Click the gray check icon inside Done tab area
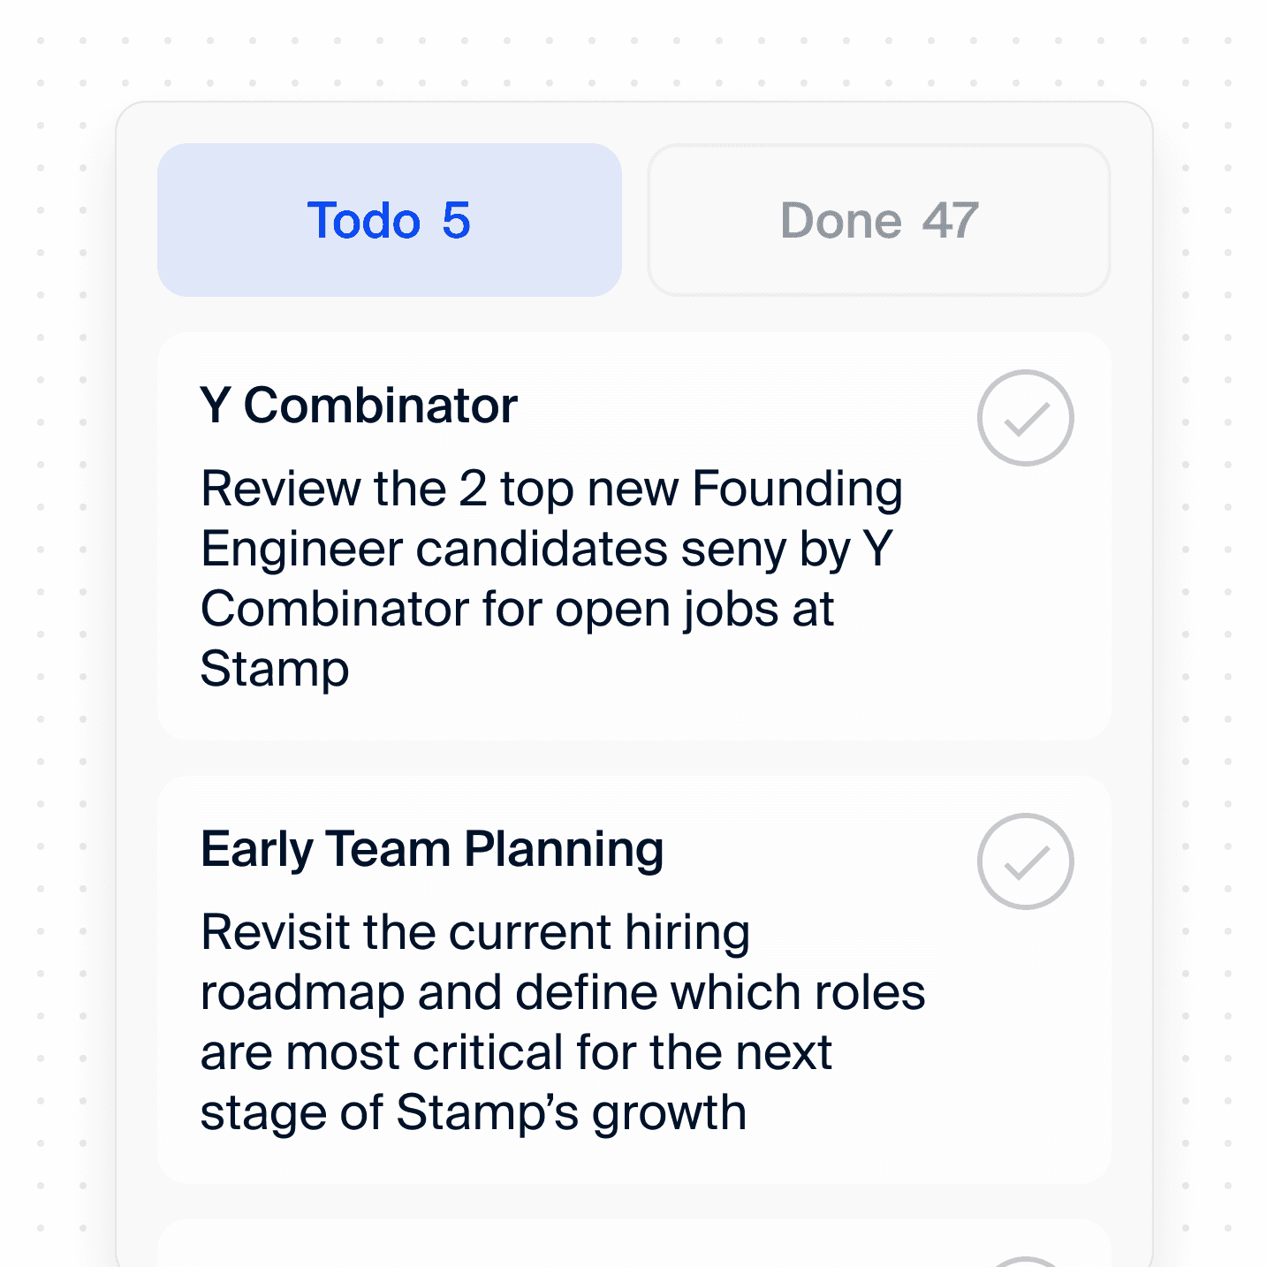Screen dimensions: 1267x1267 coord(1025,418)
